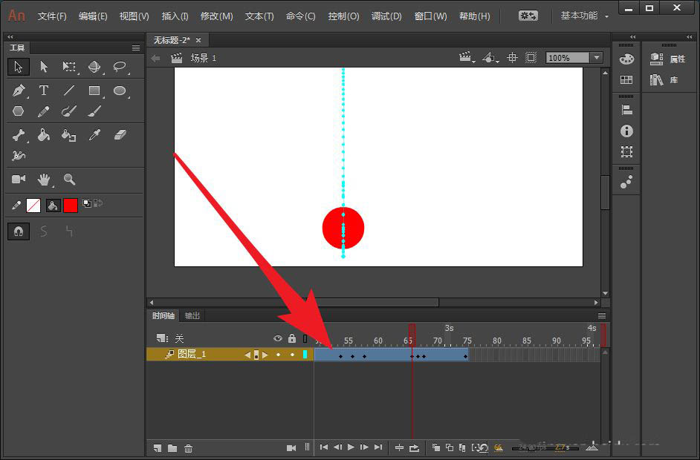Select the black-arrow Selection tool
The image size is (700, 460).
pos(19,67)
